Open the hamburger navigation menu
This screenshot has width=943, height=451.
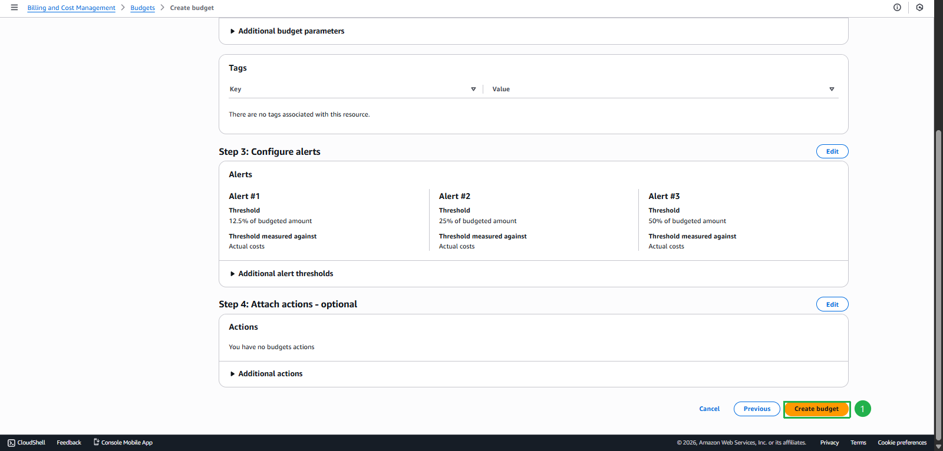point(14,8)
